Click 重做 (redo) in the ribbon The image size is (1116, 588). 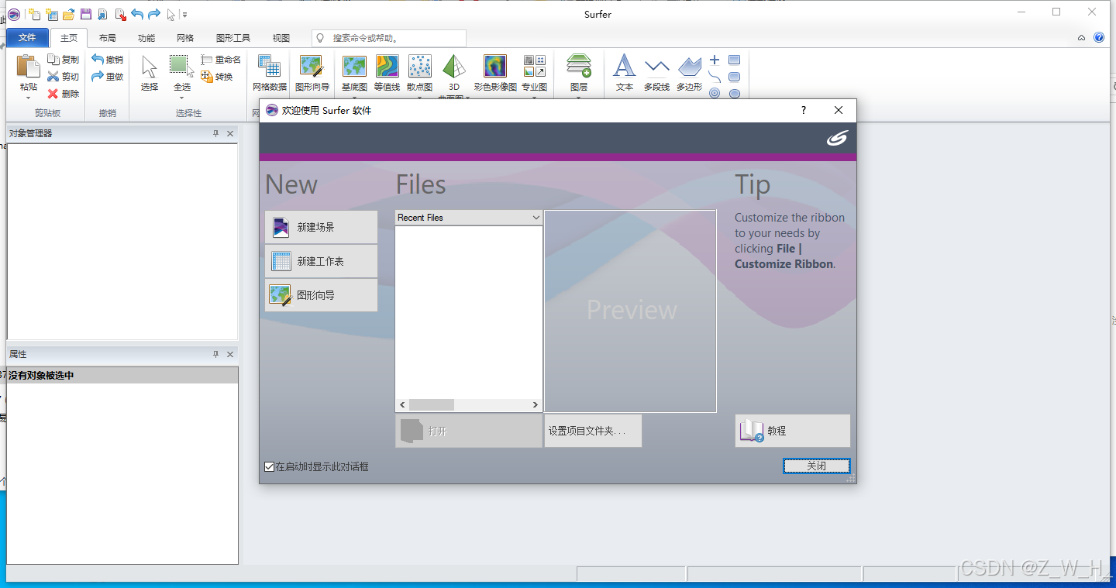tap(107, 77)
